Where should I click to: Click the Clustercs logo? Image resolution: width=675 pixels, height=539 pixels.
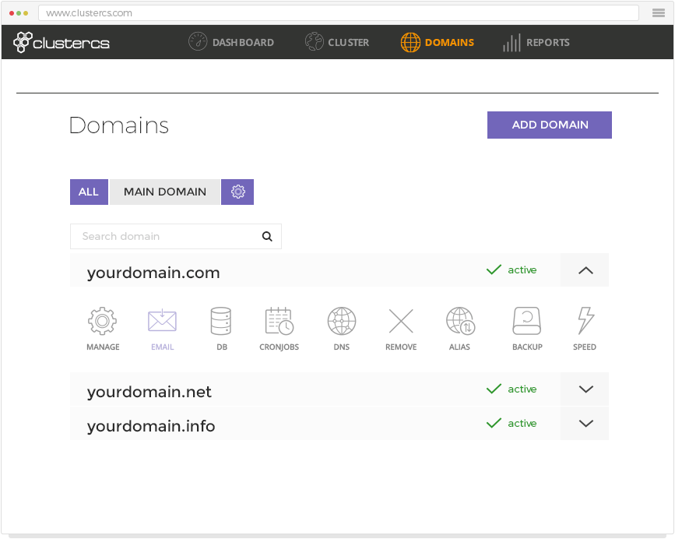[62, 42]
